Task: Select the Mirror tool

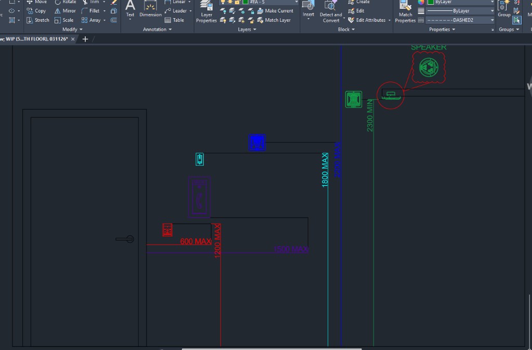Action: pos(65,11)
